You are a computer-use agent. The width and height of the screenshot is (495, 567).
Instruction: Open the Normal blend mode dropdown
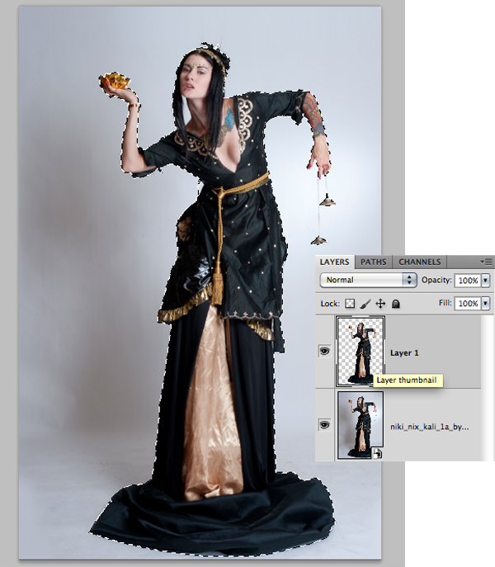[368, 280]
